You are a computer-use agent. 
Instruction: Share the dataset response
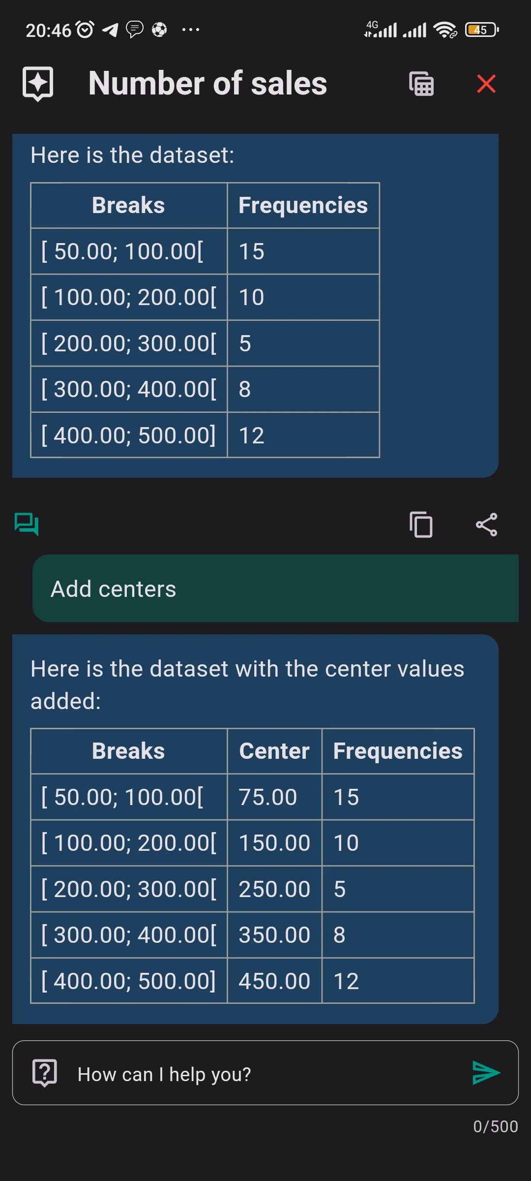[487, 525]
